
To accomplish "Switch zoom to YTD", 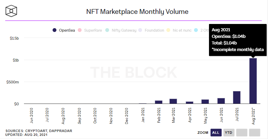I will 228,132.
